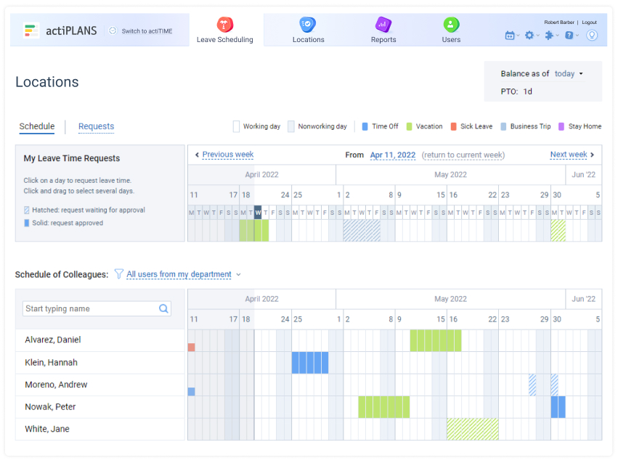Click the lightbulb tips icon
This screenshot has height=463, width=618.
tap(592, 35)
